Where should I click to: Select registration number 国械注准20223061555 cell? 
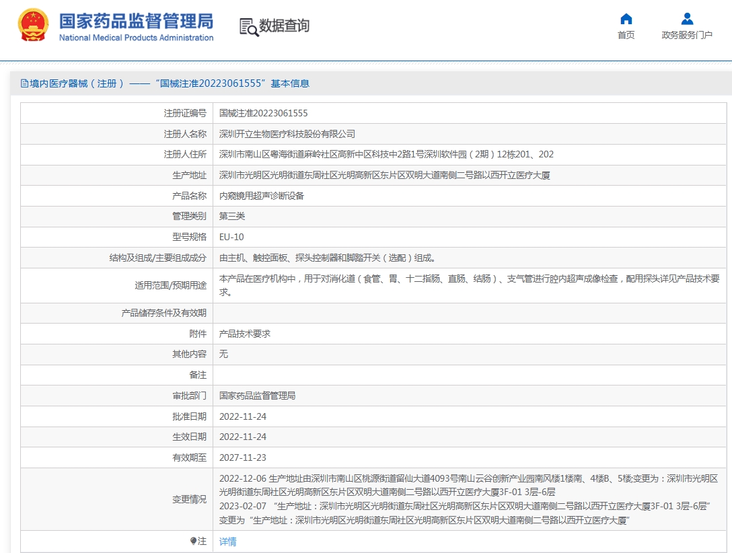263,114
